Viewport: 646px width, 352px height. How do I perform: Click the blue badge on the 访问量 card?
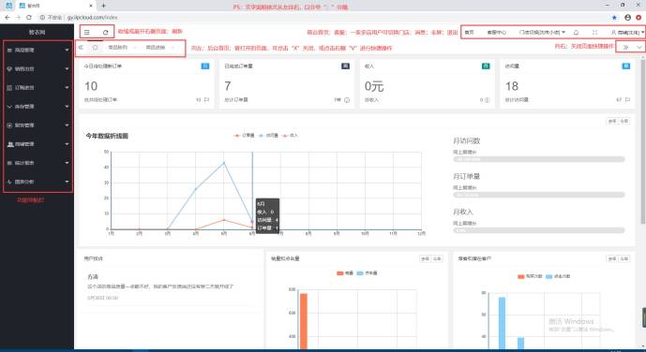coord(625,66)
